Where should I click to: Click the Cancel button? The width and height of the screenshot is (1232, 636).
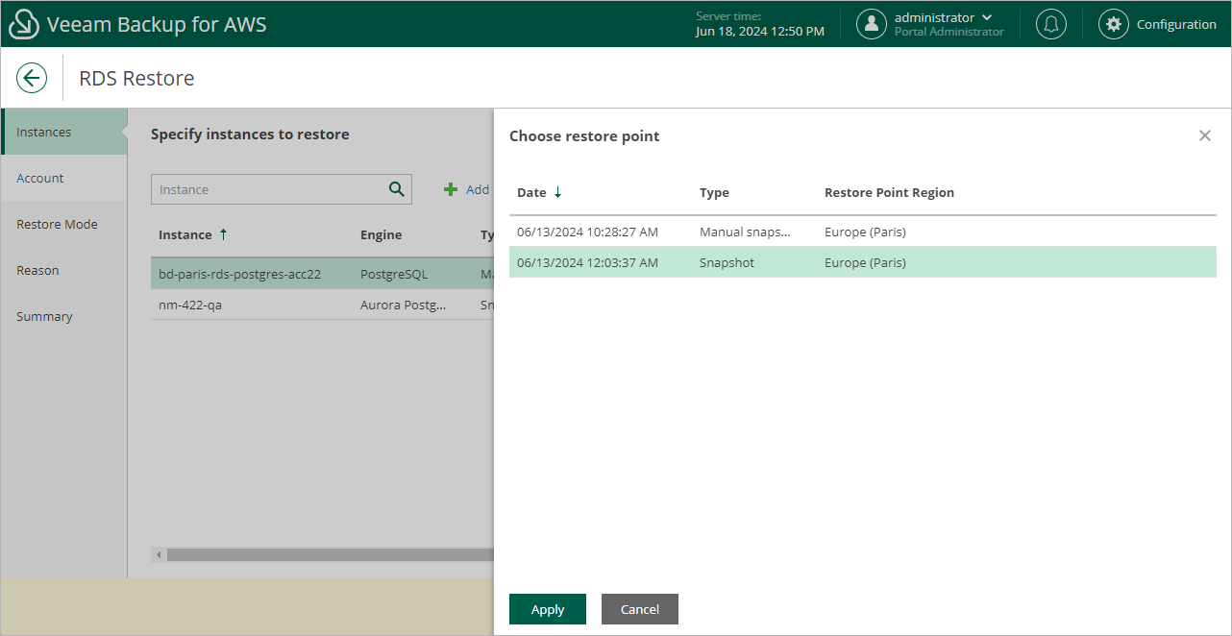point(640,609)
